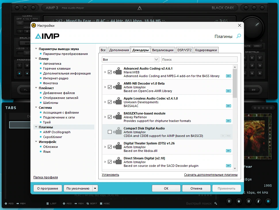Image resolution: width=279 pixels, height=210 pixels.
Task: Click the cyan calendar-like round button in player
Action: point(268,201)
